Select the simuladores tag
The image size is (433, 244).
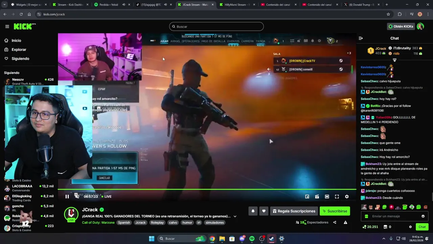coord(215,223)
